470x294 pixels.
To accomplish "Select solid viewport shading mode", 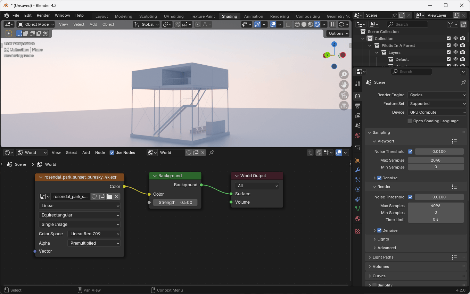I will pos(304,24).
